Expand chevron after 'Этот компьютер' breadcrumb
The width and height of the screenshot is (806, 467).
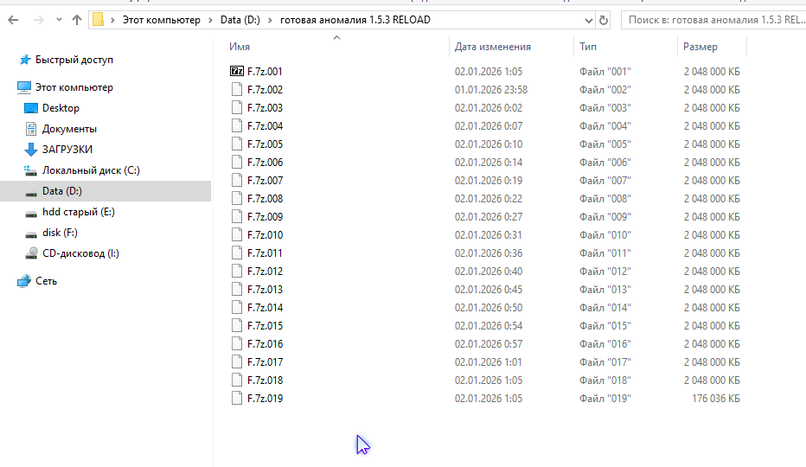point(210,20)
